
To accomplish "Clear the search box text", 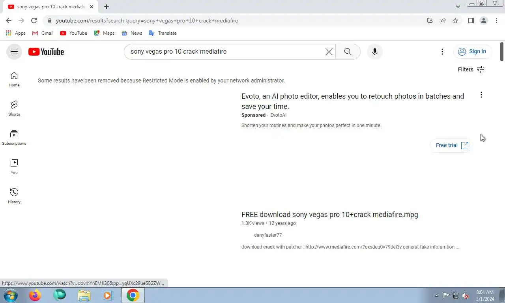I will pos(329,52).
